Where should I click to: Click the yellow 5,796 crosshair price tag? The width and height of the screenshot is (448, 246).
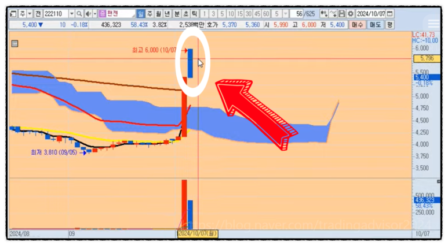[427, 58]
